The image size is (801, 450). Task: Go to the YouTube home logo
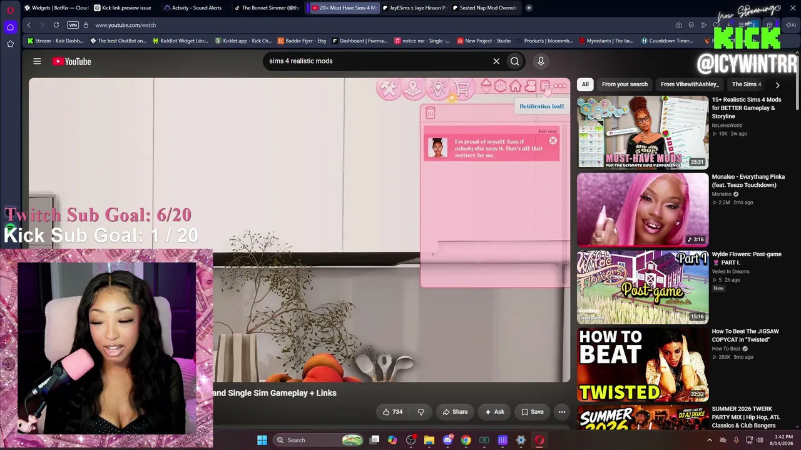(72, 61)
